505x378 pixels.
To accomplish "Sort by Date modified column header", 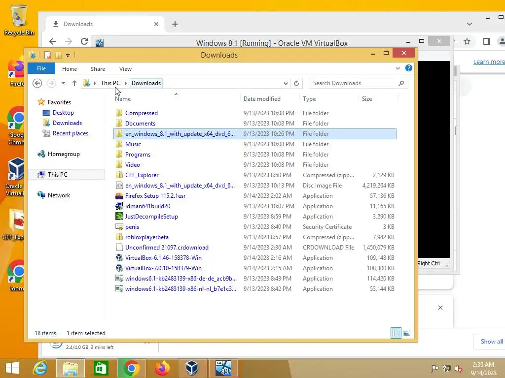I will point(262,98).
